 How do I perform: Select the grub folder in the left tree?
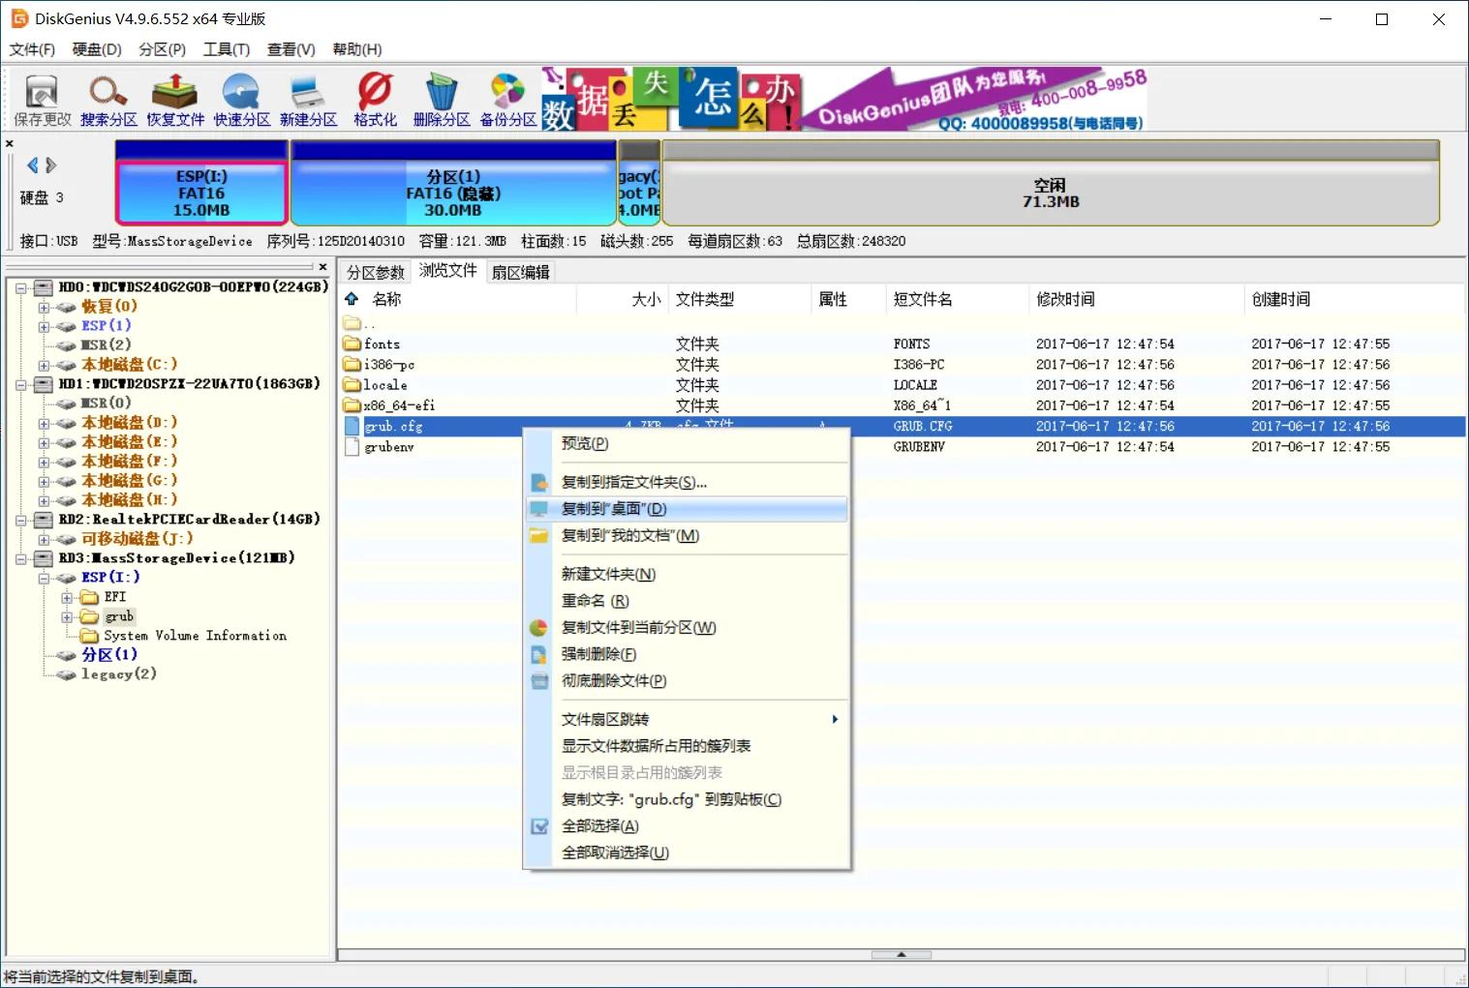118,616
